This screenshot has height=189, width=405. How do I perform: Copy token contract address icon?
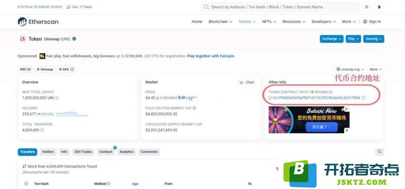(363, 98)
